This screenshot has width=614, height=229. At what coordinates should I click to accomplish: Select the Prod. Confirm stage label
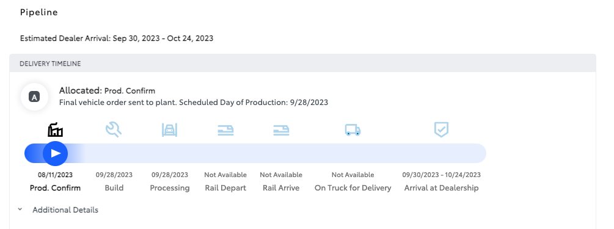[55, 188]
